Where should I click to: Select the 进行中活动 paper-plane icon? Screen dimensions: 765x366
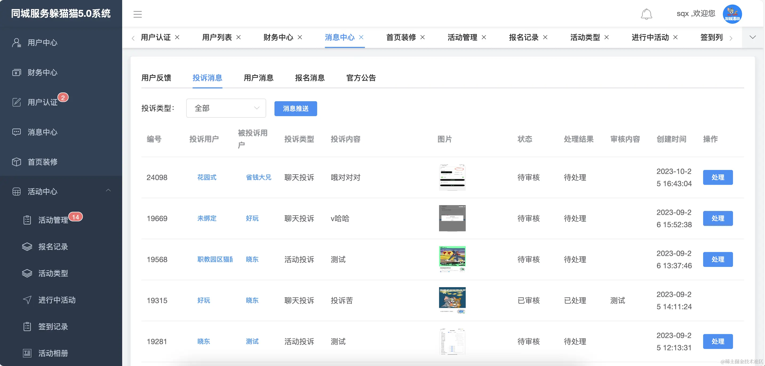27,300
